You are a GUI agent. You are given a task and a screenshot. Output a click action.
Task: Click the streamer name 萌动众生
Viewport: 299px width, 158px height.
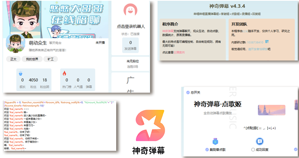pos(38,43)
